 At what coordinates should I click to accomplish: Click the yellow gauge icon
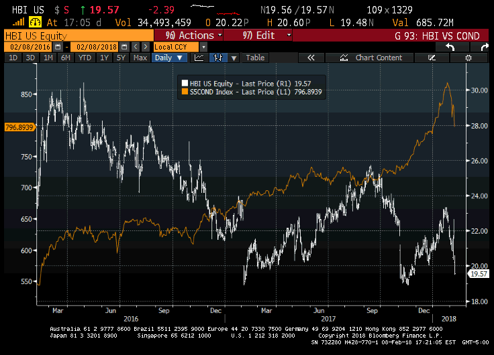[35, 22]
